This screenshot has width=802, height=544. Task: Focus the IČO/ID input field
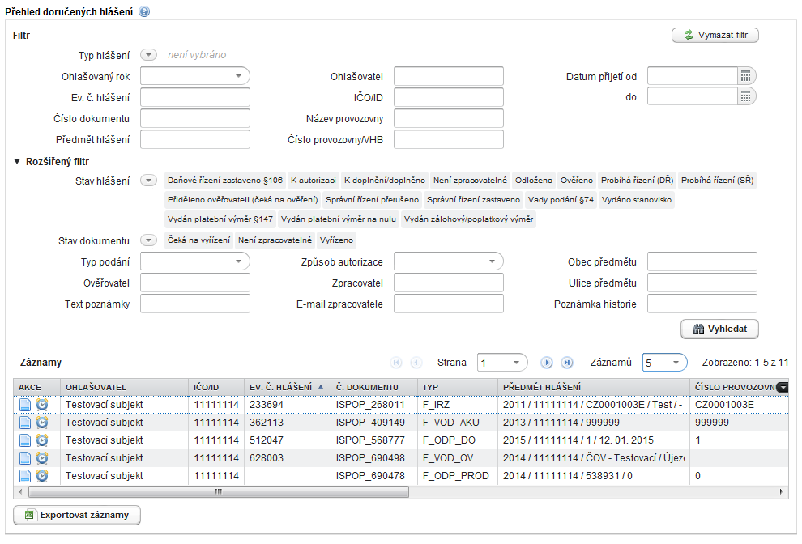click(x=448, y=97)
